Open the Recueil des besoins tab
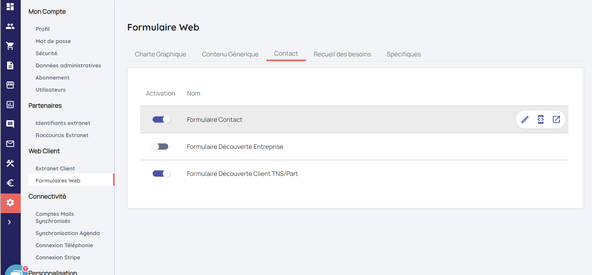 click(342, 54)
